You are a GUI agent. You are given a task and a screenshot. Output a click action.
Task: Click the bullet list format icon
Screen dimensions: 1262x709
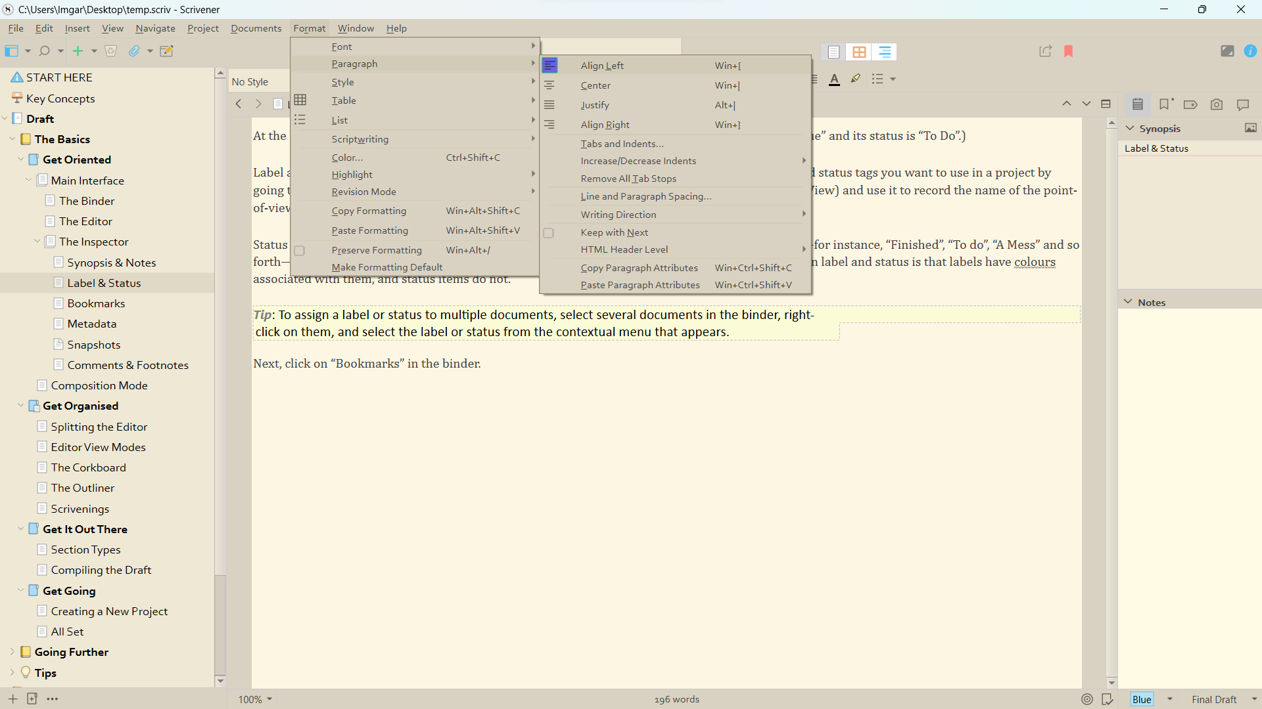point(877,79)
